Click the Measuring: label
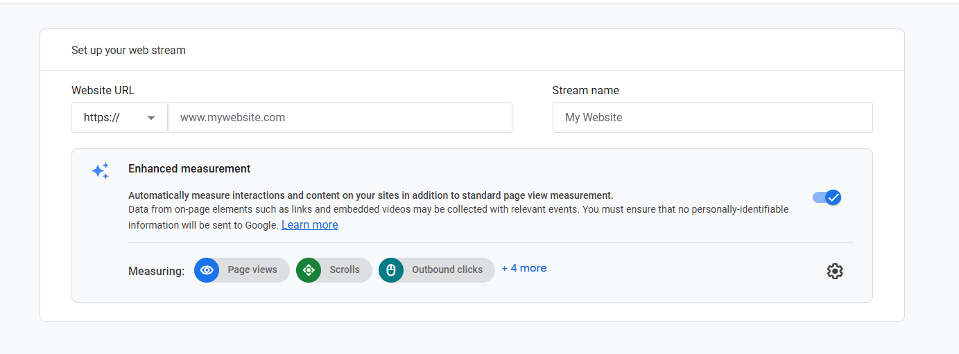The height and width of the screenshot is (354, 959). click(x=156, y=271)
